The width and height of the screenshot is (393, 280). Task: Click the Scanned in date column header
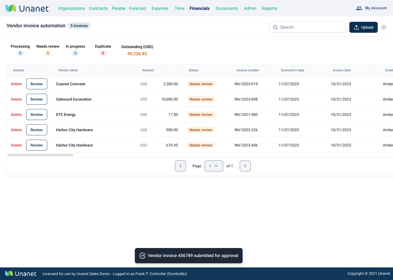coord(293,70)
